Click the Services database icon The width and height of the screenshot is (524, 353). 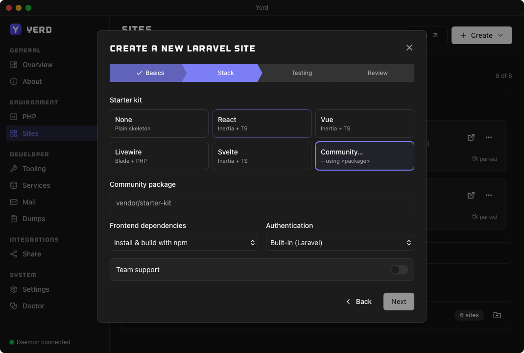[x=14, y=185]
